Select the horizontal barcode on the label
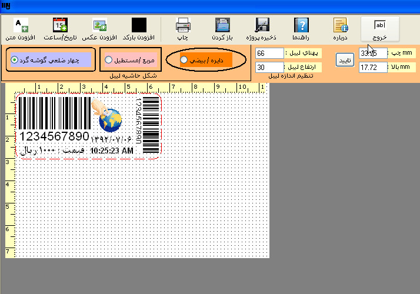This screenshot has width=420, height=294. pos(55,113)
